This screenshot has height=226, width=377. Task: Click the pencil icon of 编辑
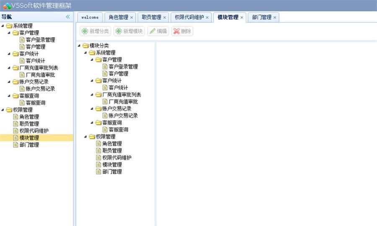coord(152,31)
